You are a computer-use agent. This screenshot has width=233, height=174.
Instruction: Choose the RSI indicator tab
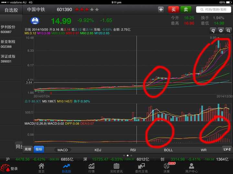133,150
